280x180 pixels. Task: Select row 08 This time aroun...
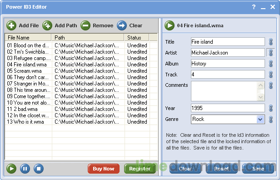click(x=81, y=90)
